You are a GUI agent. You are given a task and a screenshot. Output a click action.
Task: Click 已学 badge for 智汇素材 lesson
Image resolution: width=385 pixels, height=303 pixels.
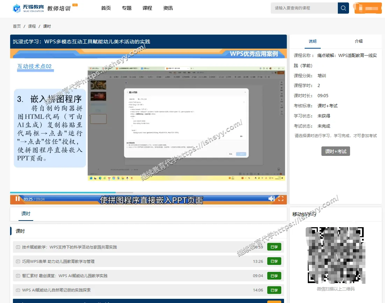274,276
